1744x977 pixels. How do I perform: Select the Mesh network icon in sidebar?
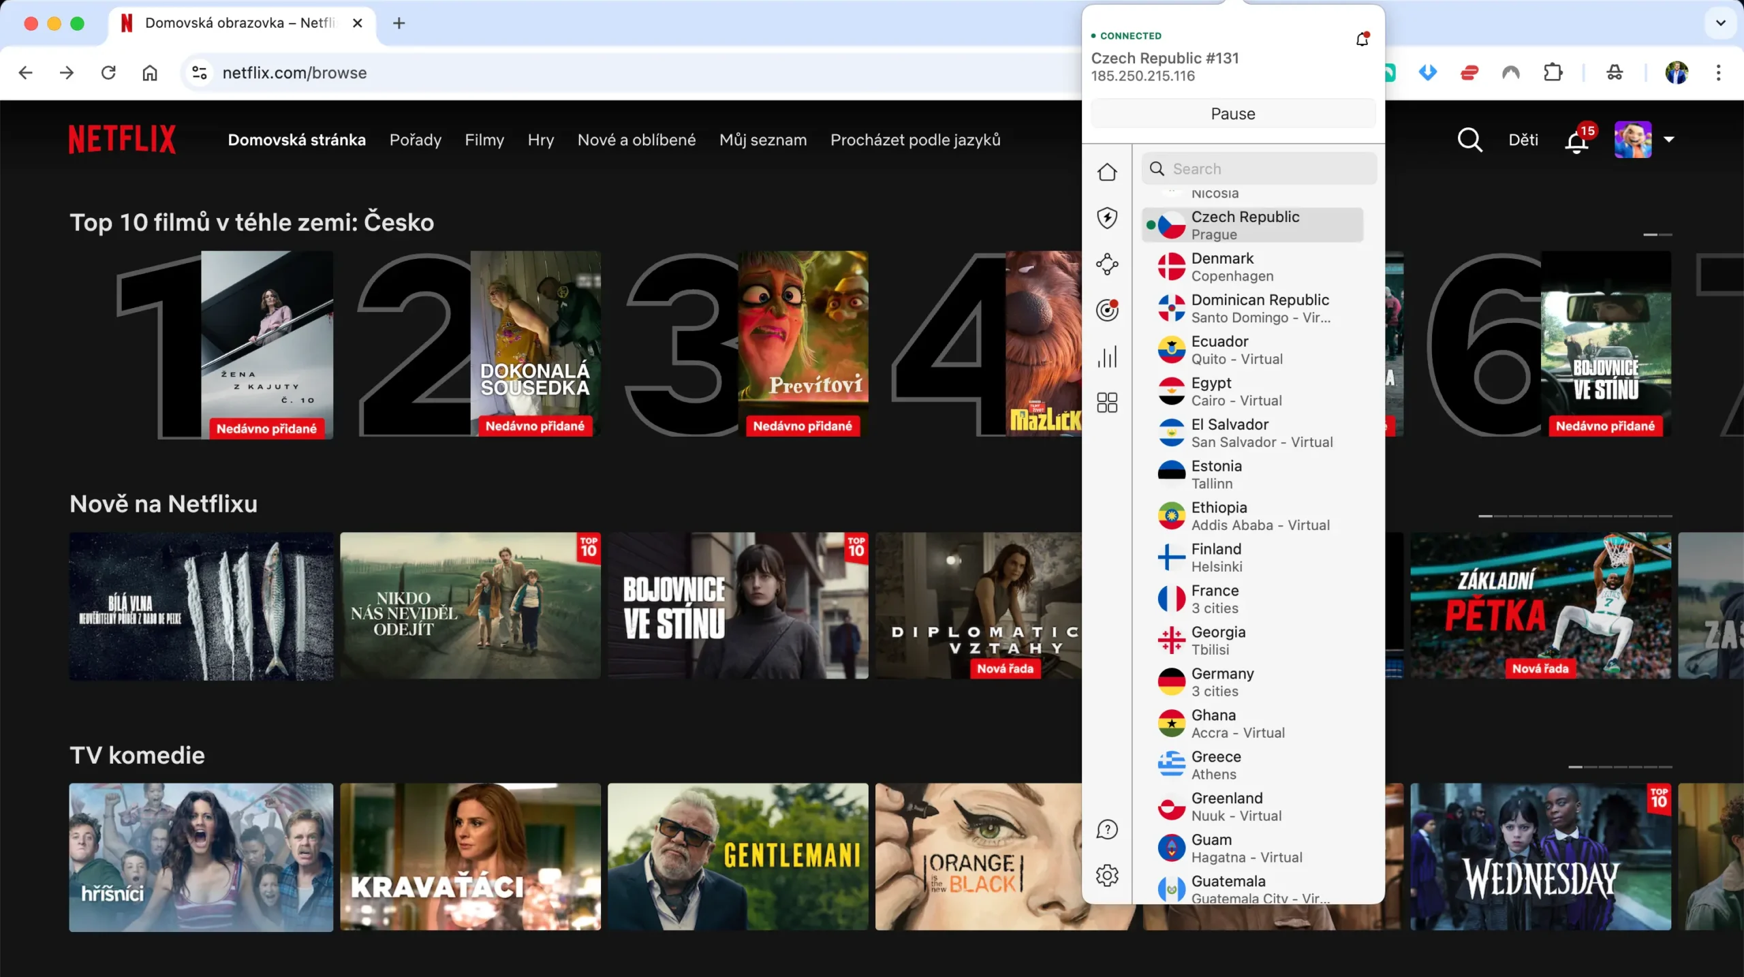(x=1107, y=264)
